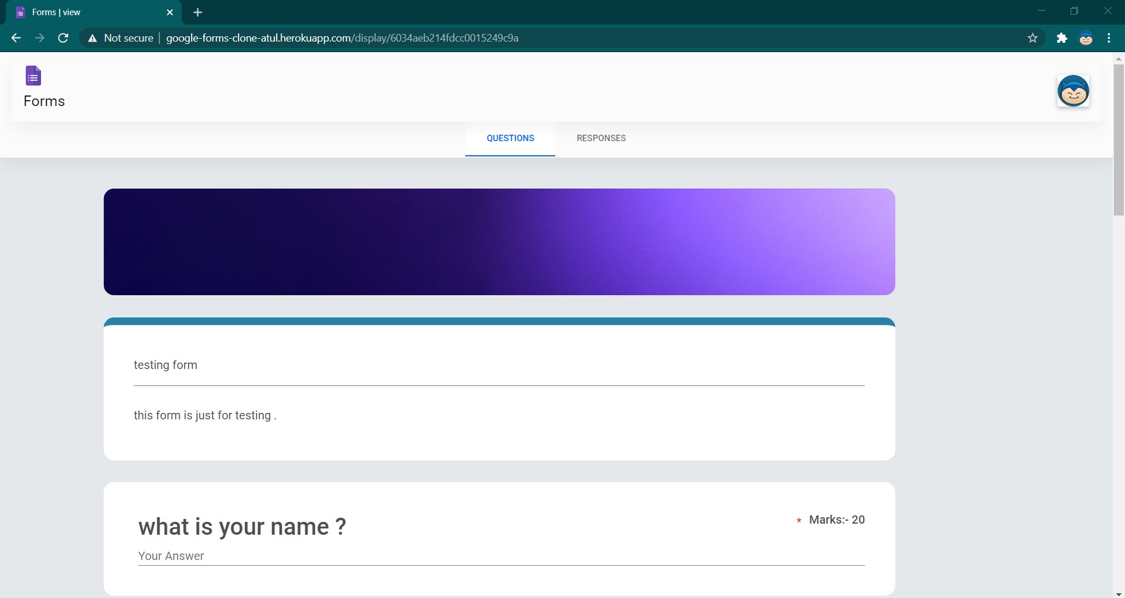Viewport: 1125px width, 598px height.
Task: Switch to the Questions tab
Action: [x=510, y=138]
